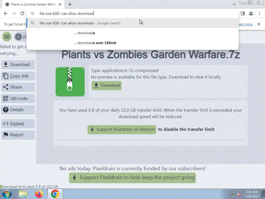Close the Plants vs Zombies tab
Screen dimensions: 265x199
click(x=60, y=4)
